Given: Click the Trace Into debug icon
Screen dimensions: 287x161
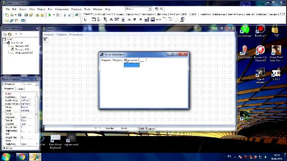Looking at the screenshot, I should [65, 15].
